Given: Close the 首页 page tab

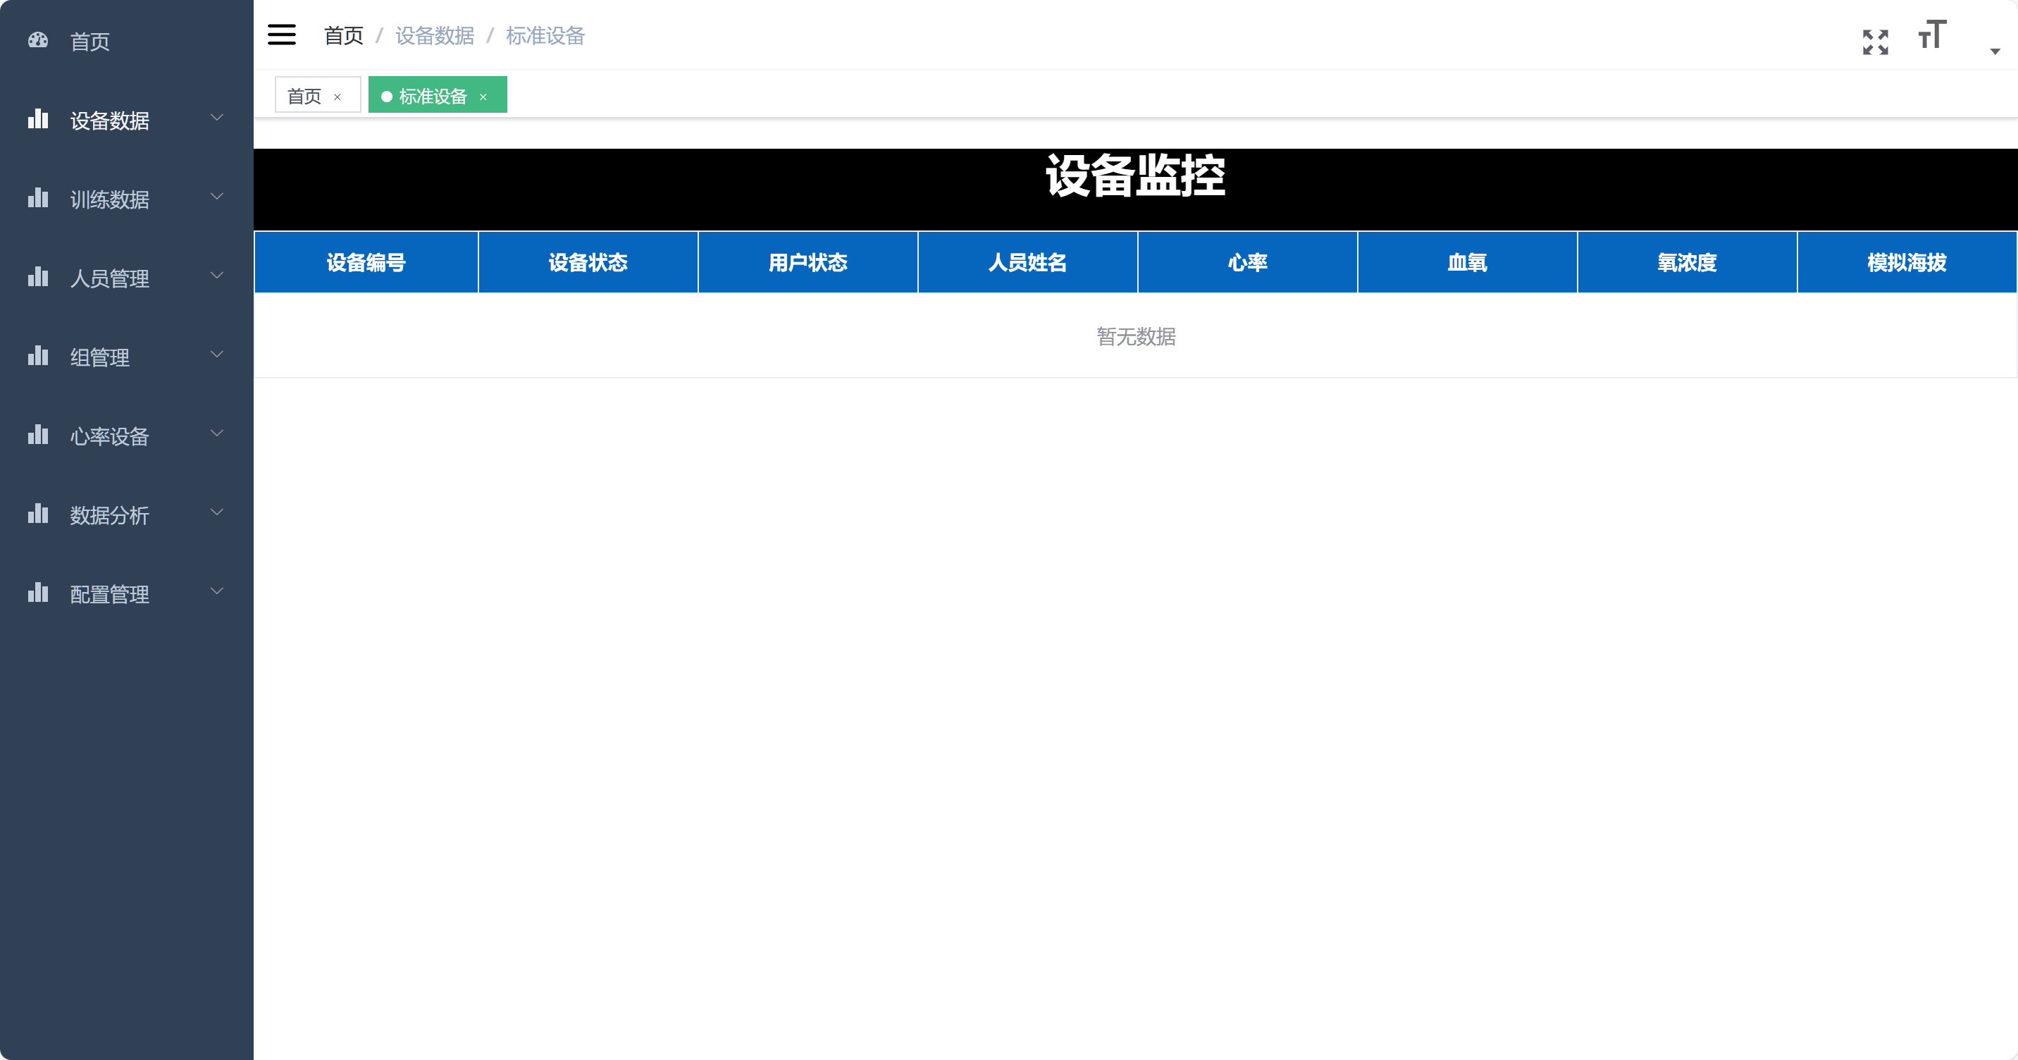Looking at the screenshot, I should (338, 97).
